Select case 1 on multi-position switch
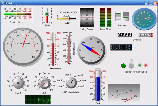Image resolution: width=158 pixels, height=106 pixels. pos(59,80)
